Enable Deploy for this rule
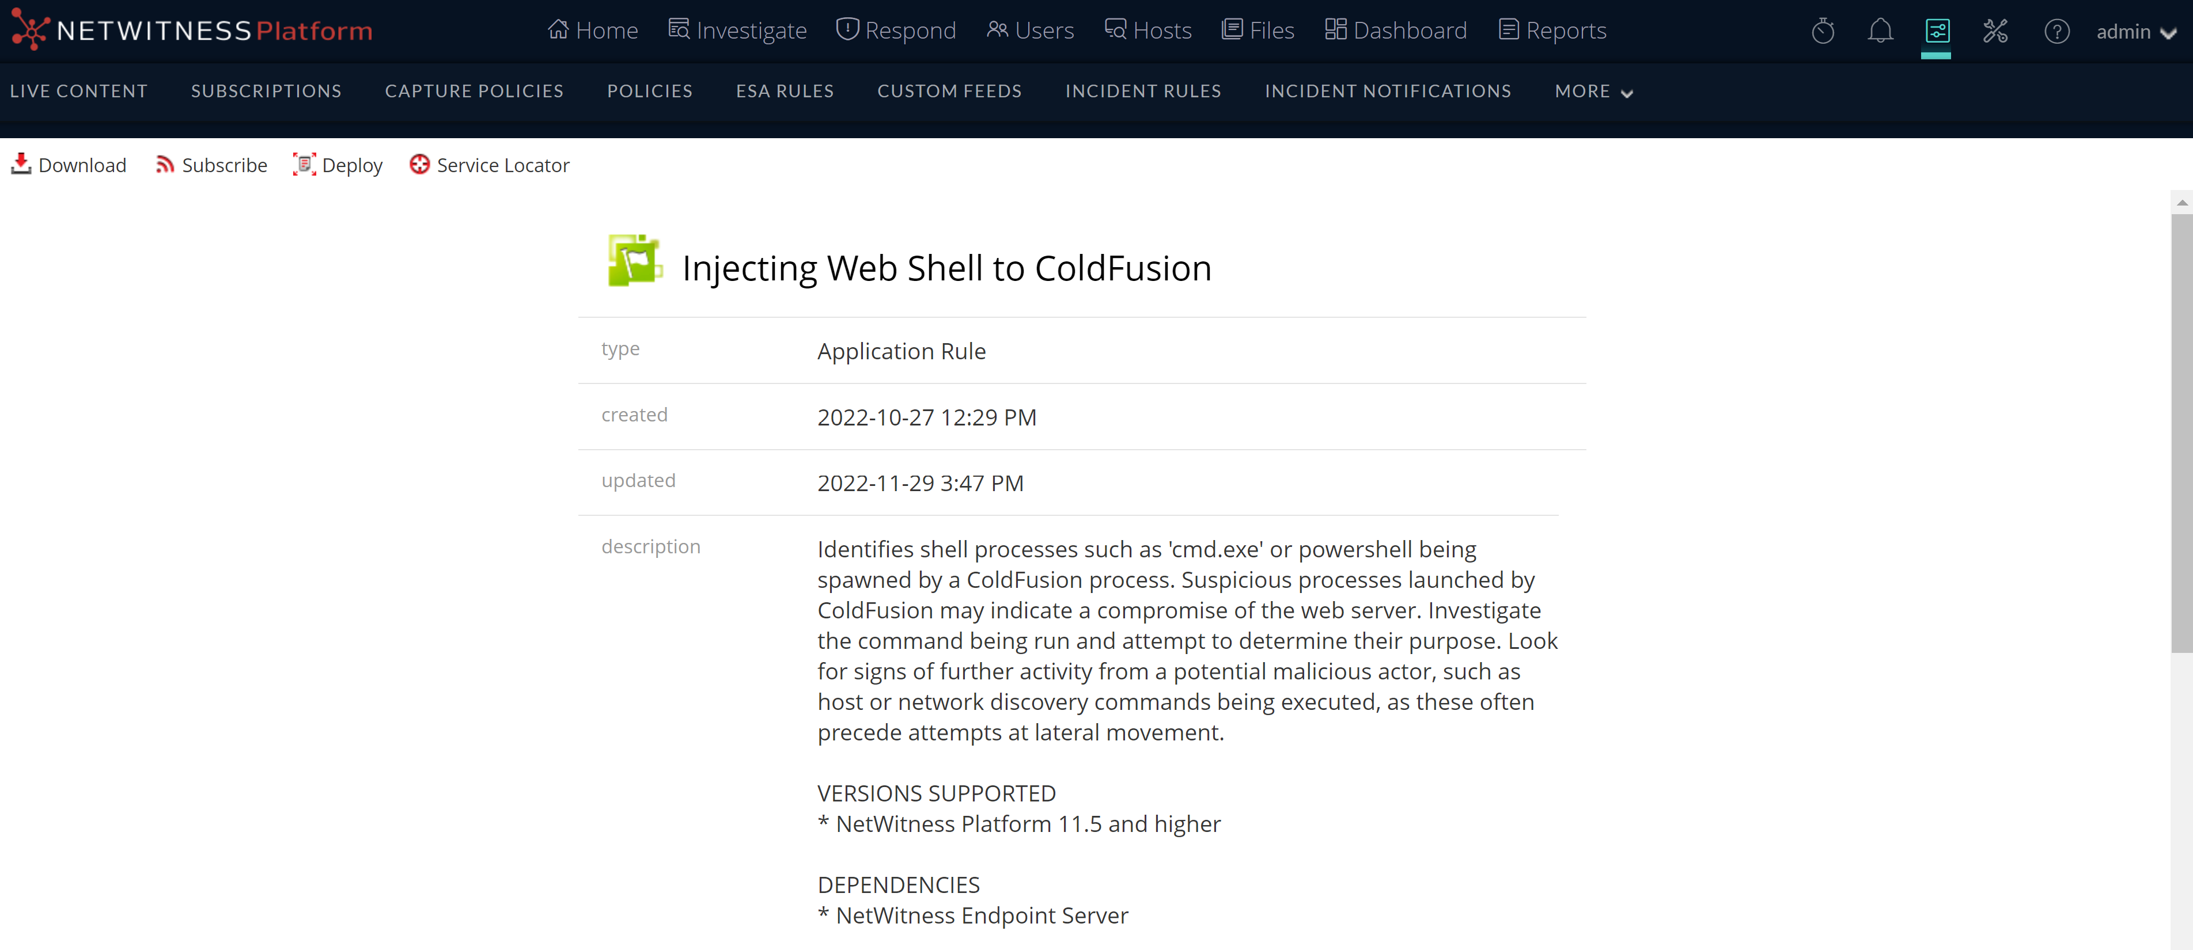2193x950 pixels. (338, 164)
